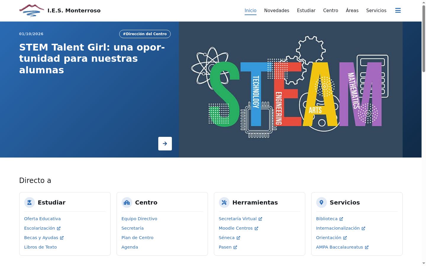Click external link icon beside Secretaría Virtual
Viewport: 426px width, 266px height.
coord(260,219)
